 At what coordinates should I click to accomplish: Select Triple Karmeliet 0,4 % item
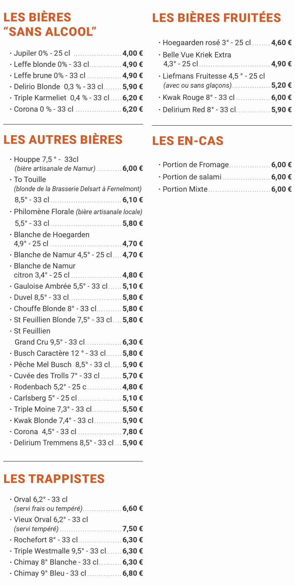pos(76,98)
